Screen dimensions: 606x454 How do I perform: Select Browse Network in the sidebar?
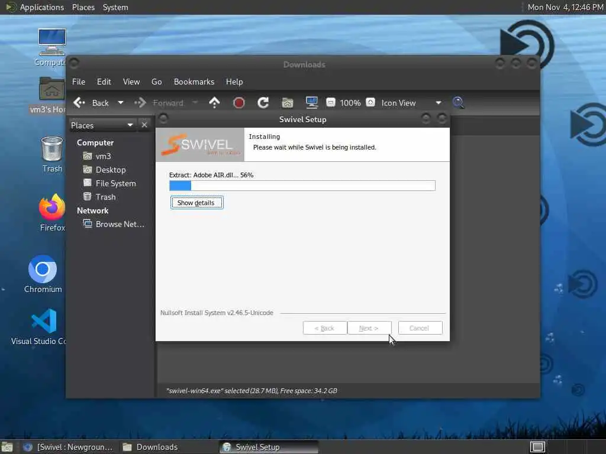point(120,224)
